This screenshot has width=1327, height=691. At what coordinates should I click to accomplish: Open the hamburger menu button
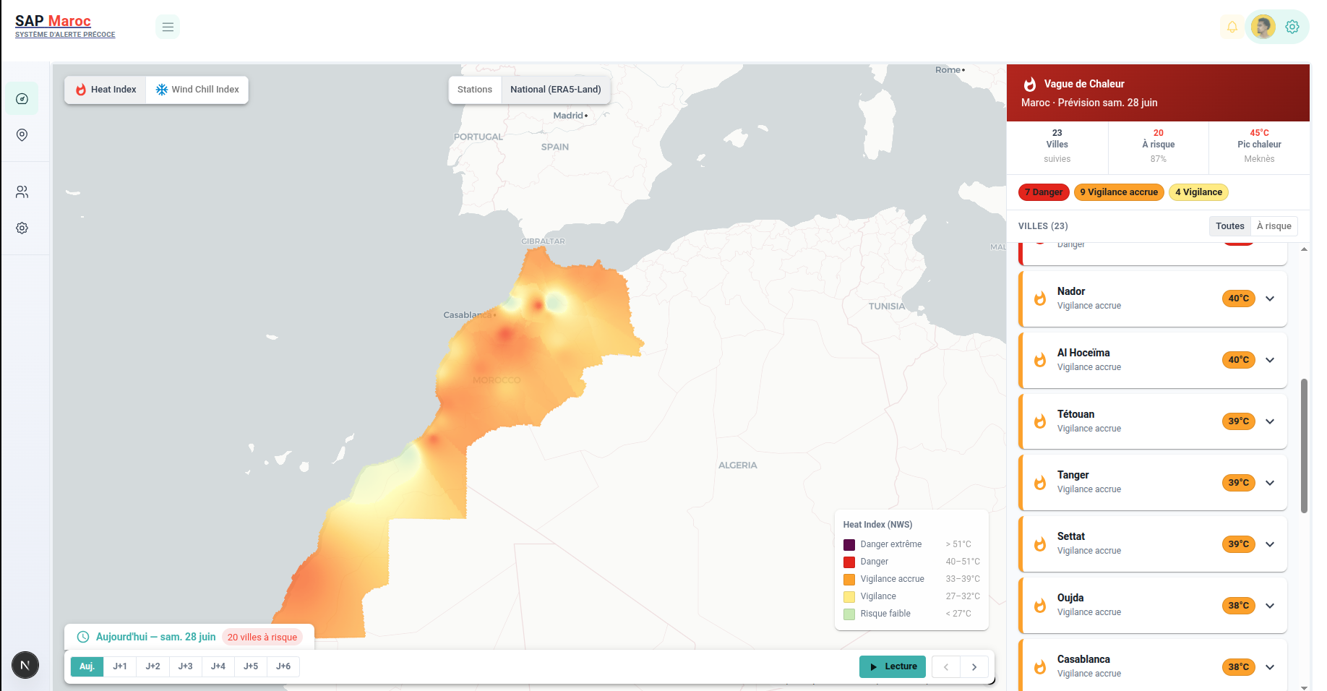click(x=168, y=27)
